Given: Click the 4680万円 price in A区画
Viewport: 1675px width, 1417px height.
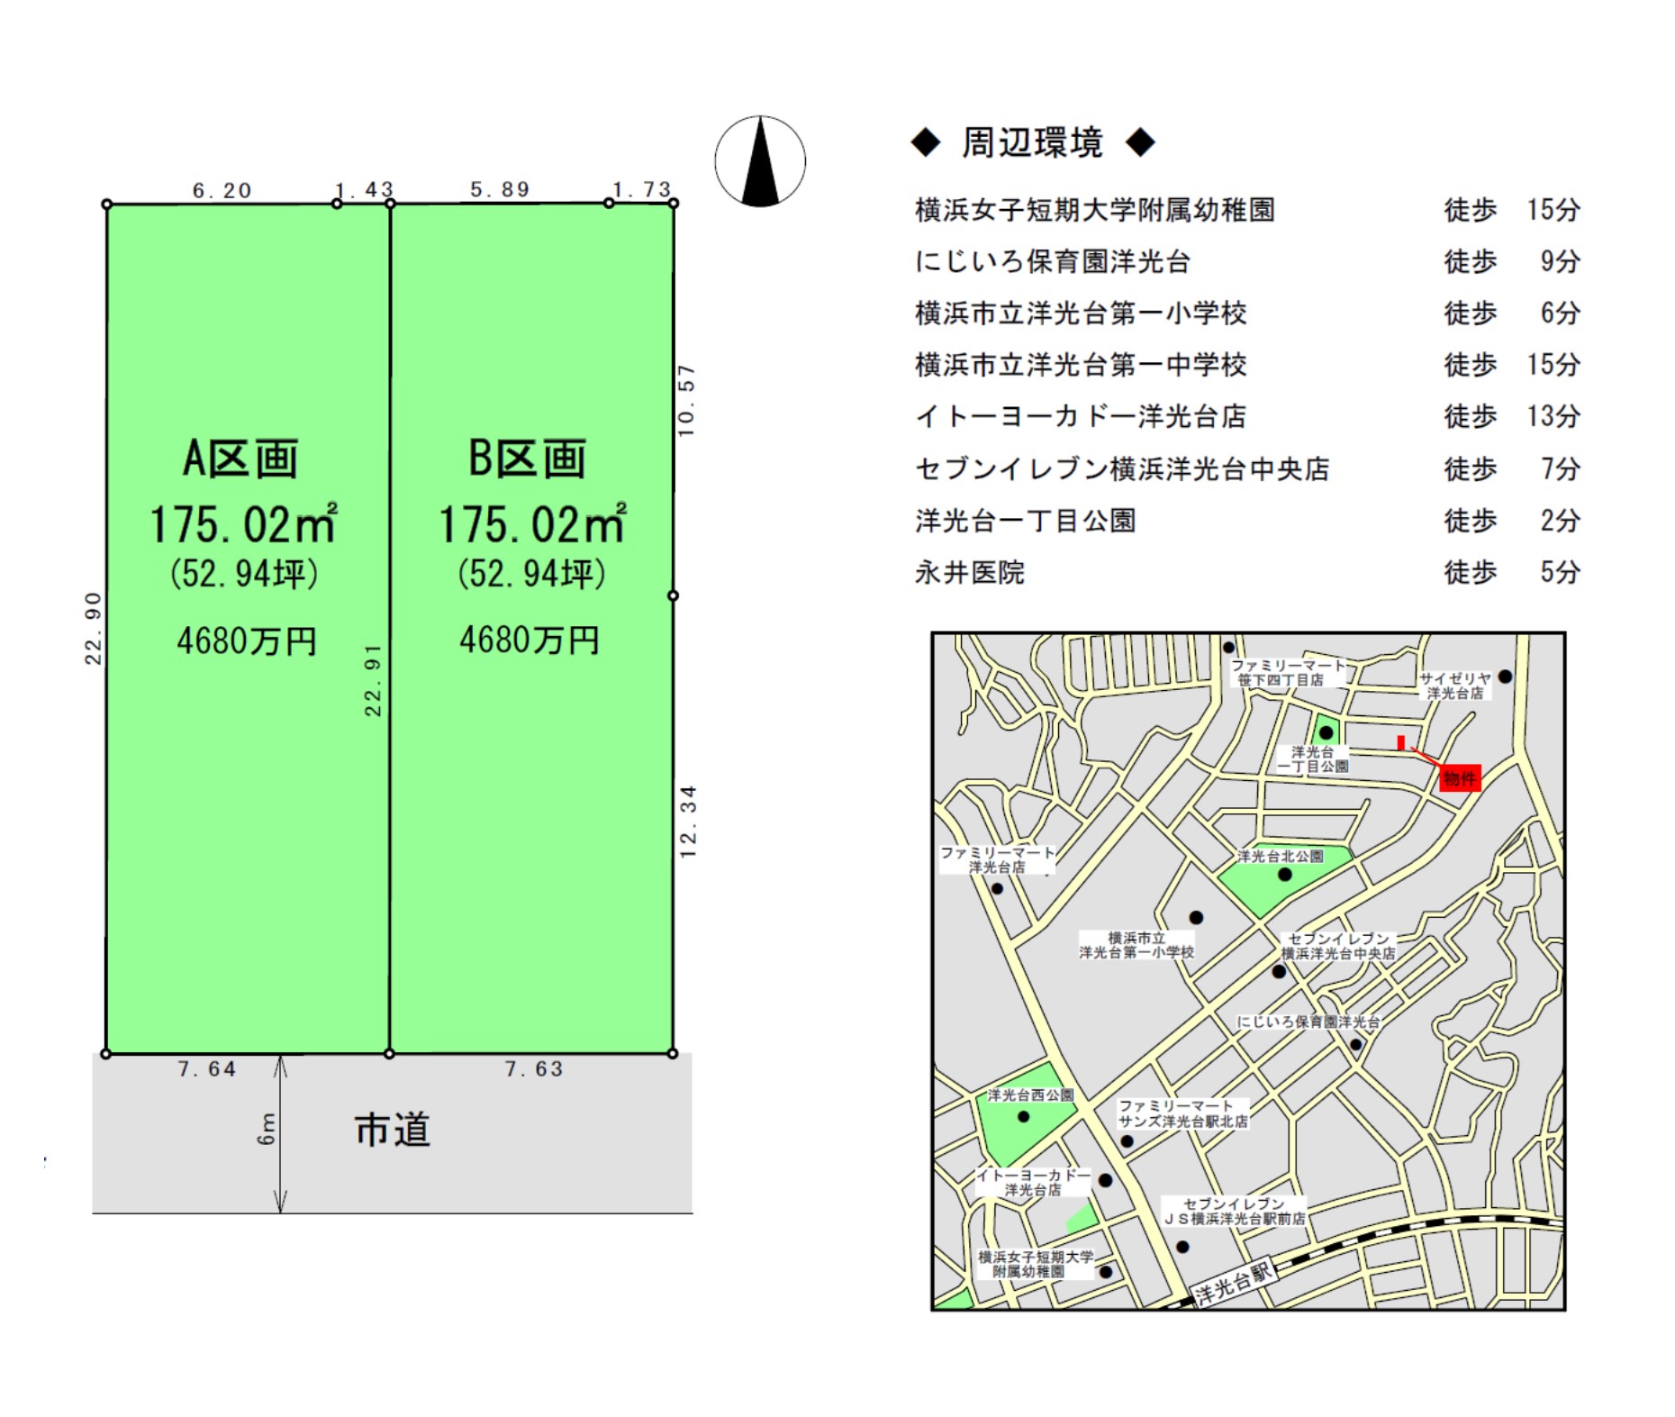Looking at the screenshot, I should pyautogui.click(x=247, y=641).
